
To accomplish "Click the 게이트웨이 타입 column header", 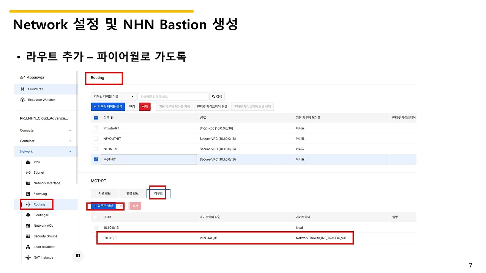I will pyautogui.click(x=210, y=217).
